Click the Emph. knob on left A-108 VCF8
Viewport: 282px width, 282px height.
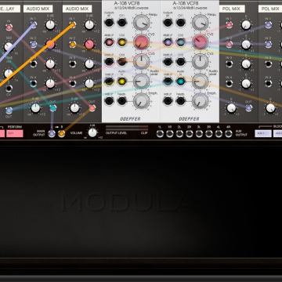[142, 101]
